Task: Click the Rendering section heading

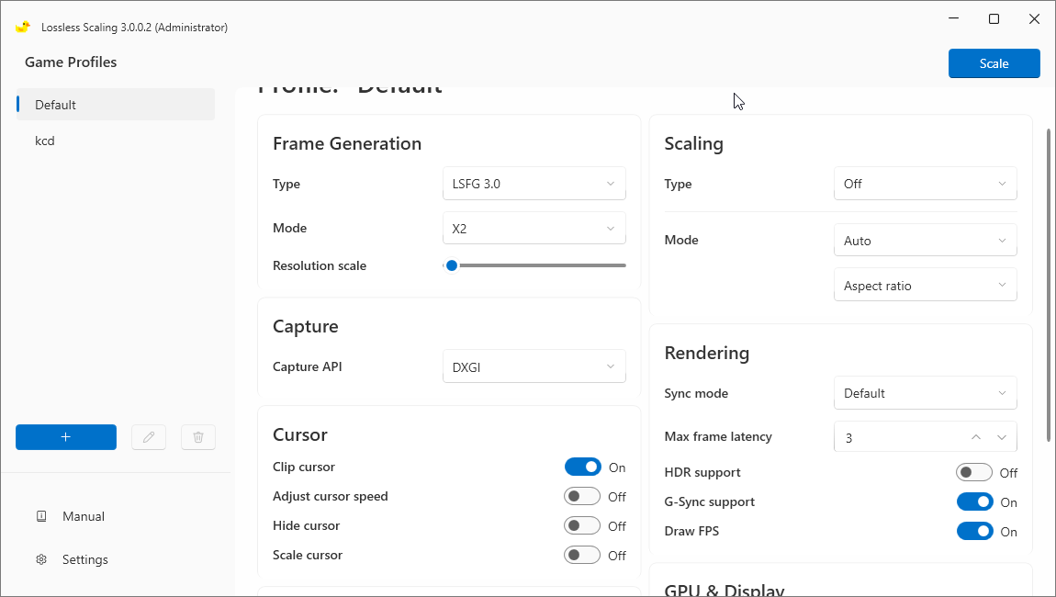Action: tap(706, 353)
